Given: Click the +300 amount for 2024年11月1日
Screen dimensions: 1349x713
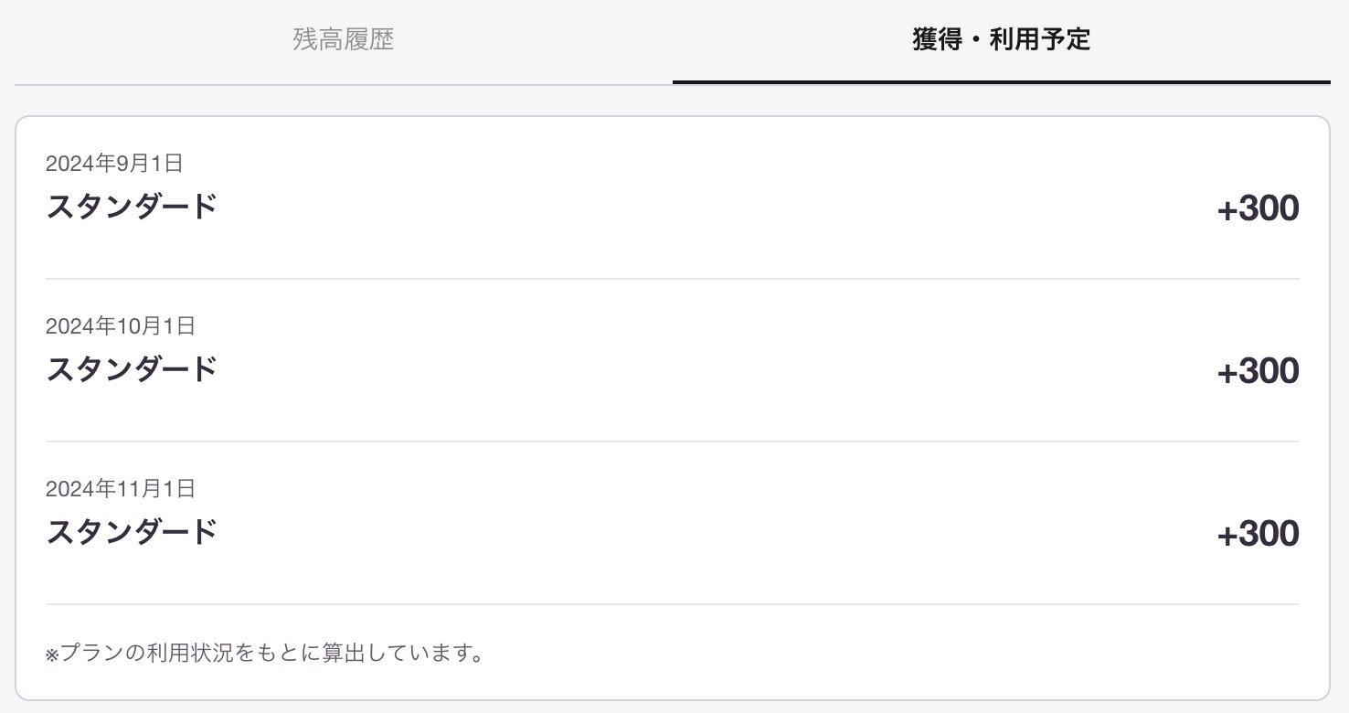Looking at the screenshot, I should pyautogui.click(x=1258, y=535).
